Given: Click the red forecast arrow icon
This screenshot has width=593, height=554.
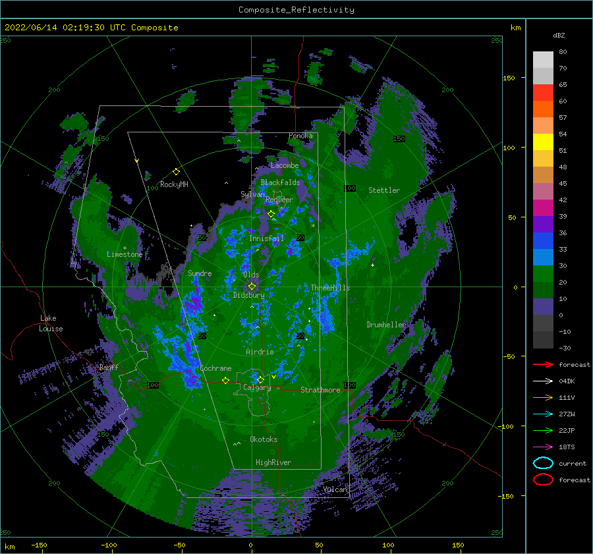Looking at the screenshot, I should (x=543, y=364).
